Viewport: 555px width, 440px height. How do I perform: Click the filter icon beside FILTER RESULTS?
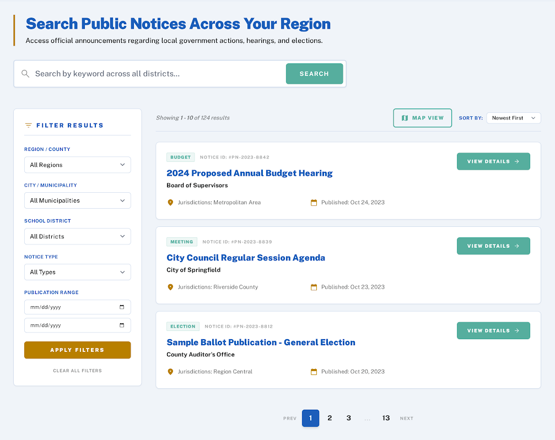pyautogui.click(x=28, y=125)
